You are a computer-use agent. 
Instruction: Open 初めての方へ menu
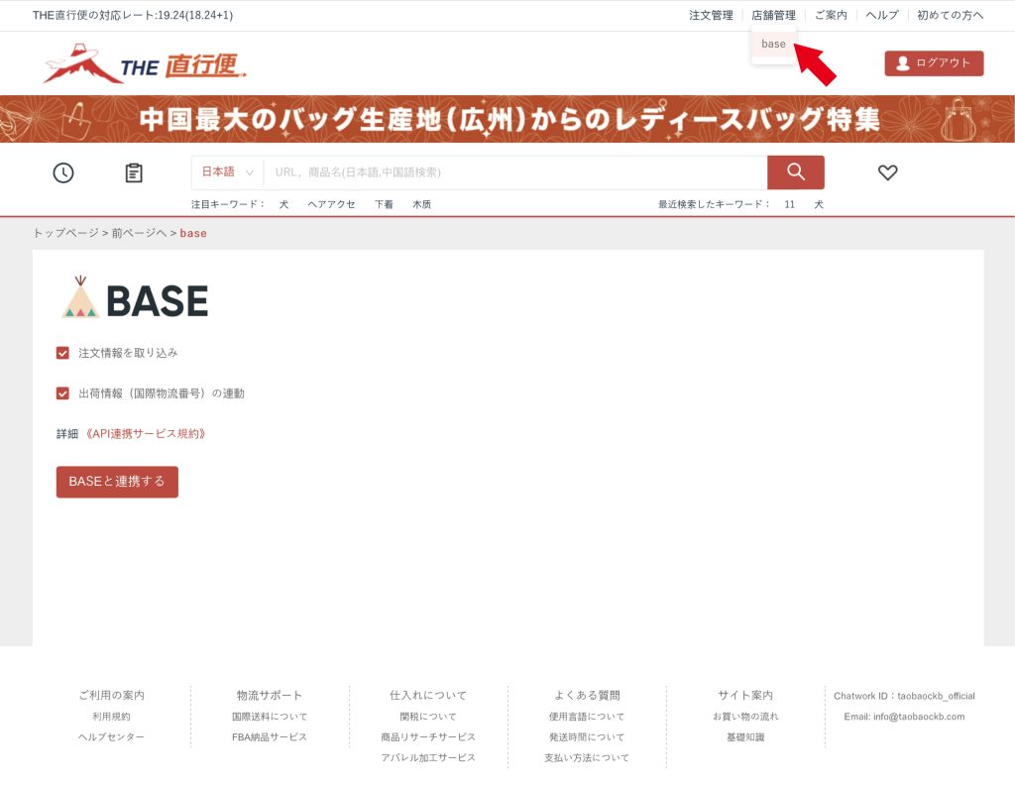[x=950, y=15]
